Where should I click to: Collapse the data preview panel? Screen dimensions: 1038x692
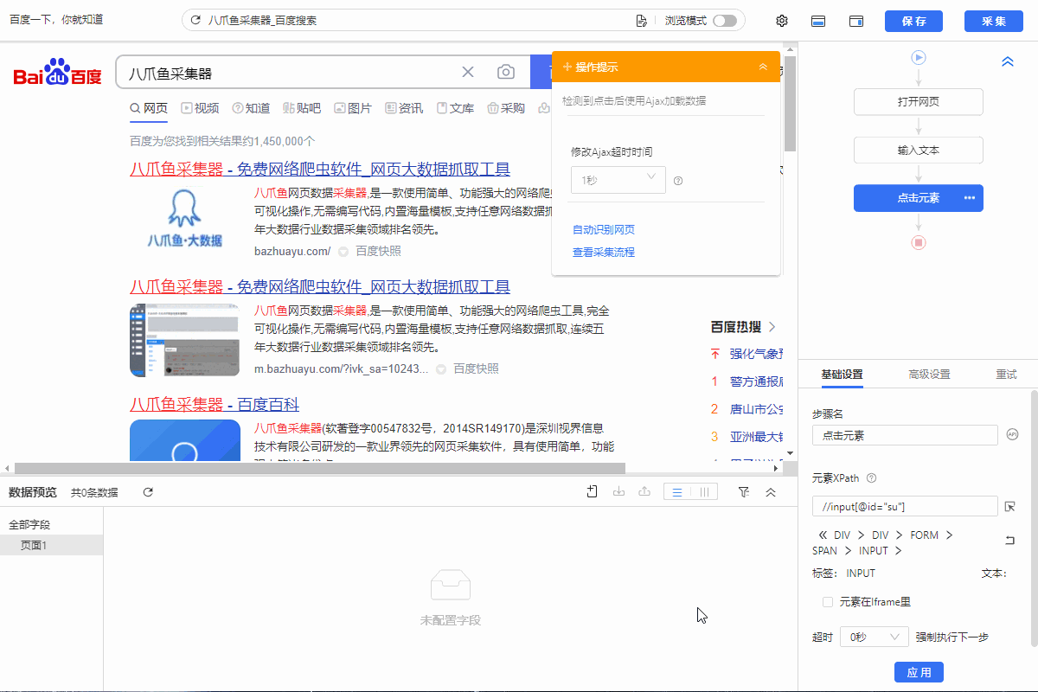[x=771, y=491]
